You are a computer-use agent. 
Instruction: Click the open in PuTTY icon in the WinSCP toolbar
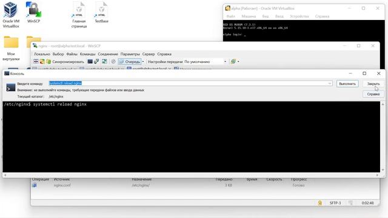coord(96,62)
